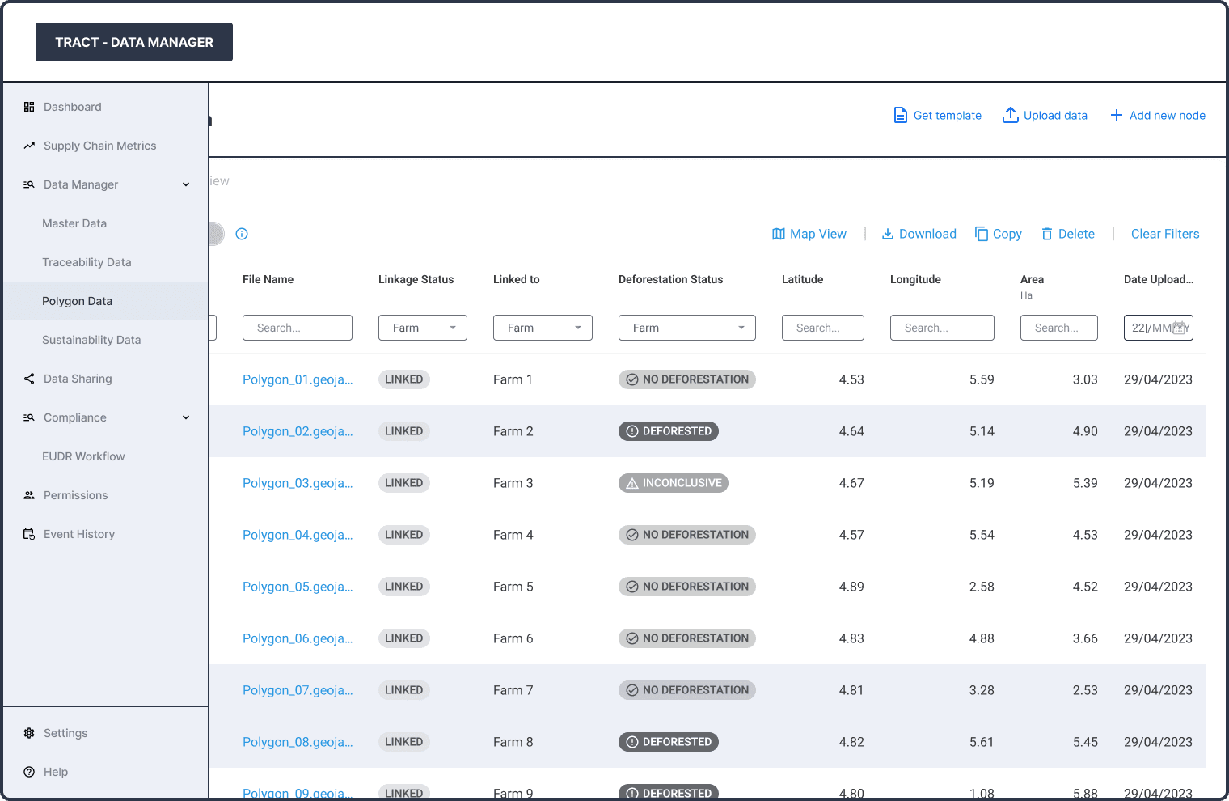Click the Deforestation Status column header
This screenshot has width=1229, height=801.
click(671, 279)
